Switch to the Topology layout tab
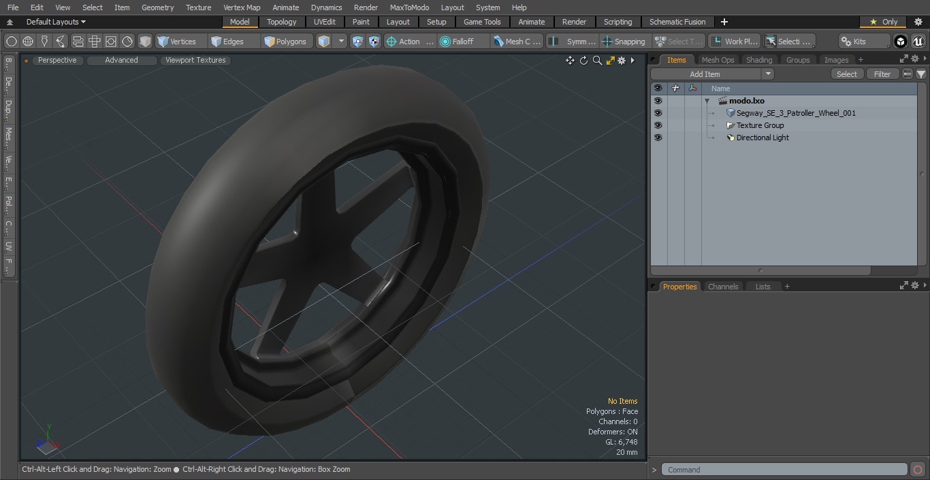This screenshot has width=930, height=480. click(x=281, y=22)
